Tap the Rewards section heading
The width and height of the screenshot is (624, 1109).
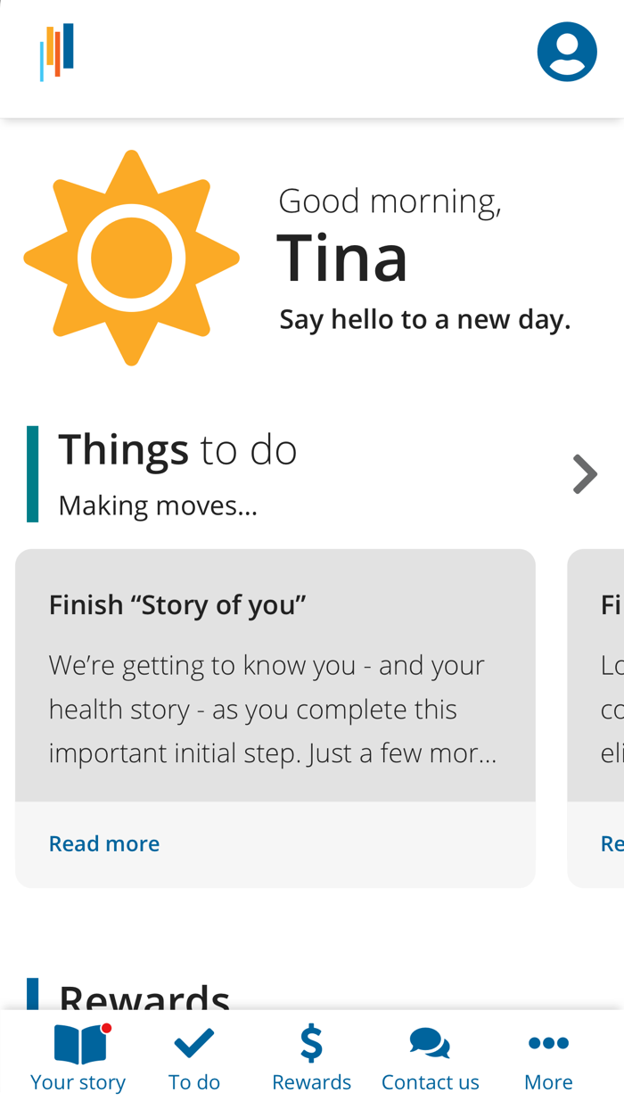[144, 998]
